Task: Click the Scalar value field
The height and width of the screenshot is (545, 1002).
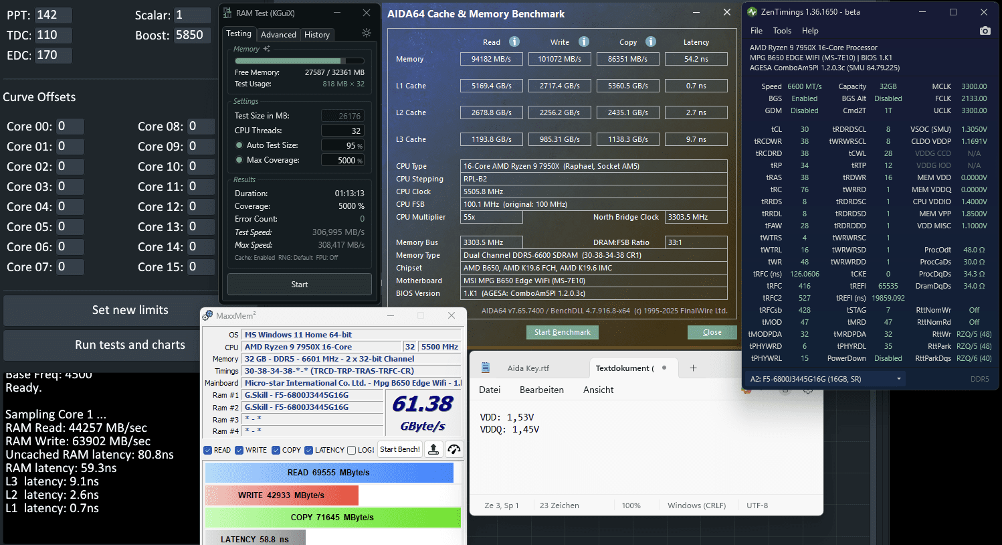Action: pos(193,15)
